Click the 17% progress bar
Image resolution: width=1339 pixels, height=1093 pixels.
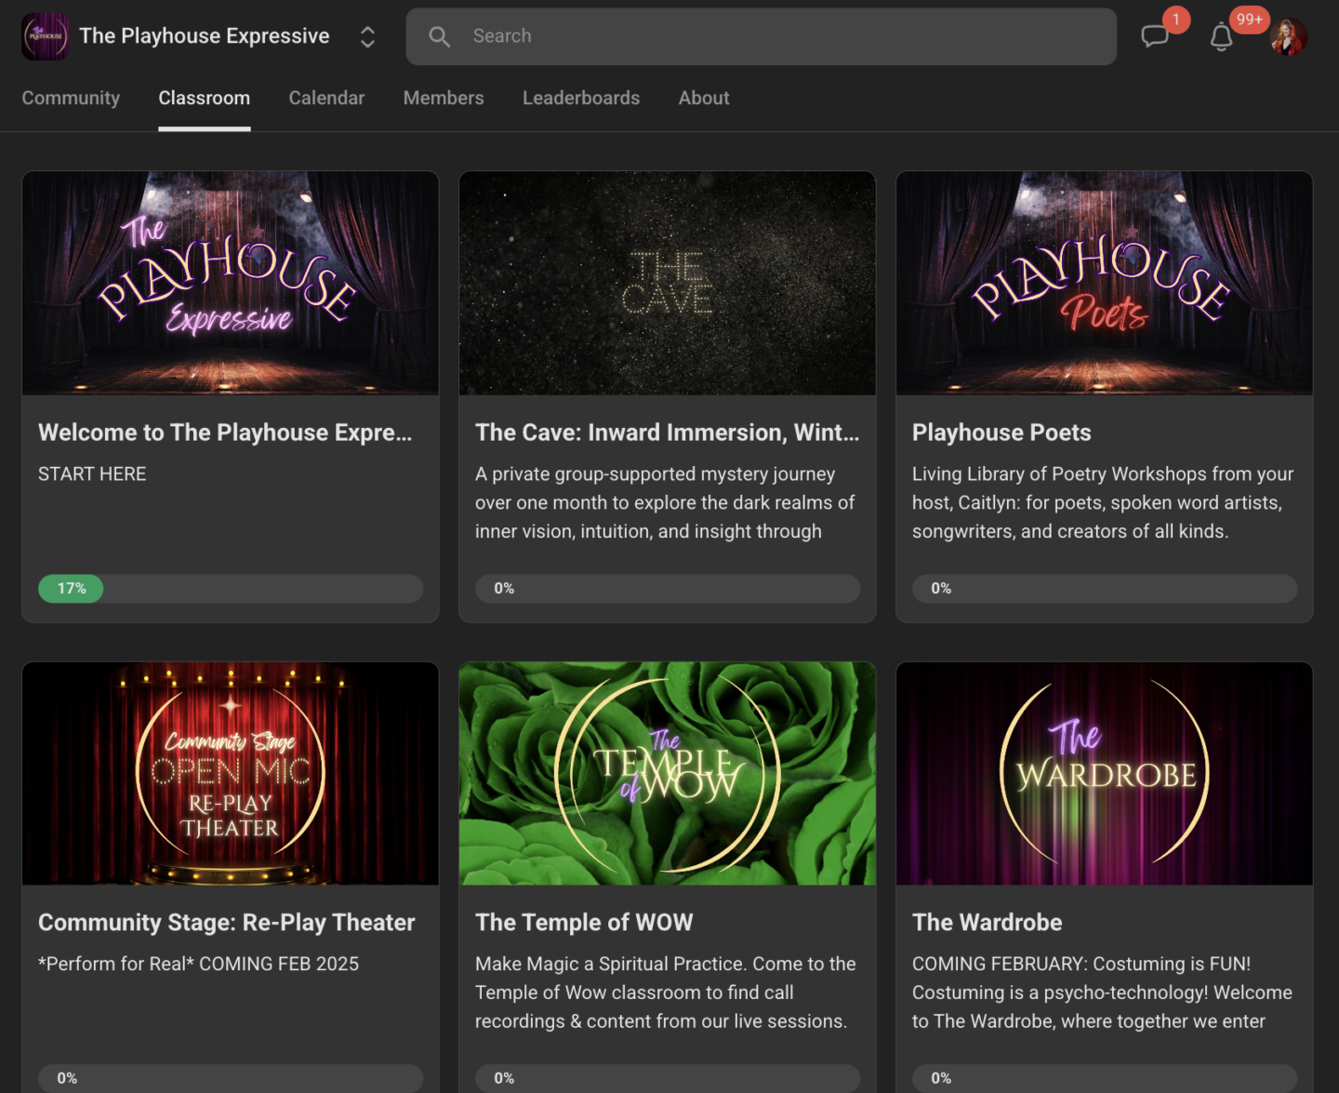click(x=231, y=588)
